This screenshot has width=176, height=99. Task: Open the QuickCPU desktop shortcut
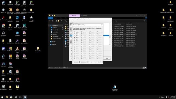pyautogui.click(x=17, y=80)
